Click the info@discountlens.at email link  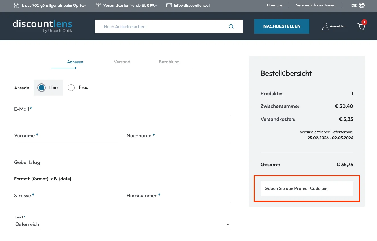pos(192,5)
